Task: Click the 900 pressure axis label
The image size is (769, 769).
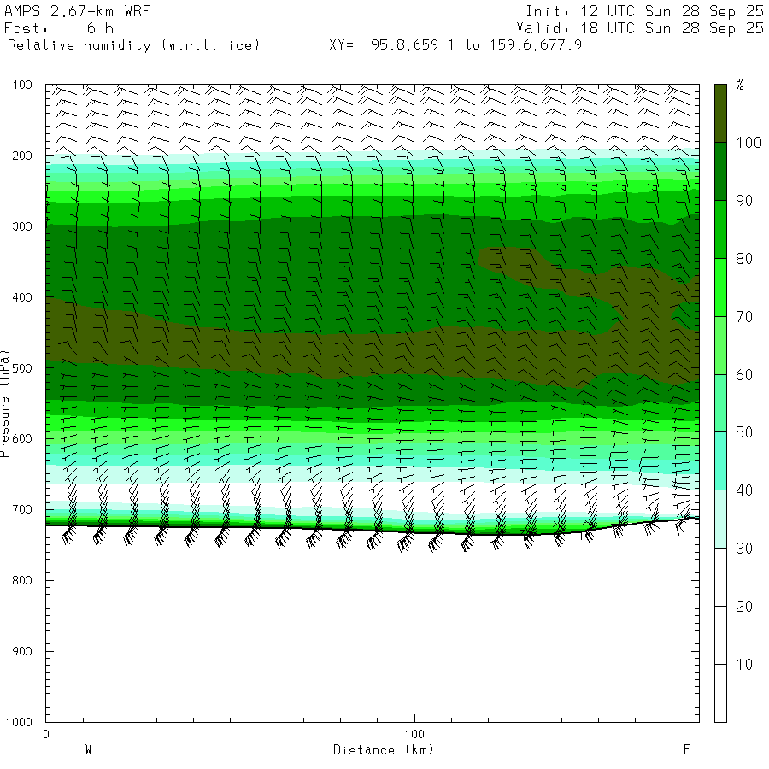Action: [x=22, y=651]
